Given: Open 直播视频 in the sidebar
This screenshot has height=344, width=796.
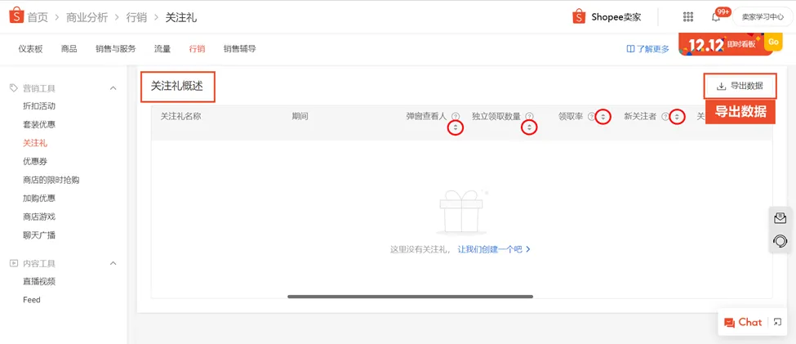Looking at the screenshot, I should tap(39, 282).
